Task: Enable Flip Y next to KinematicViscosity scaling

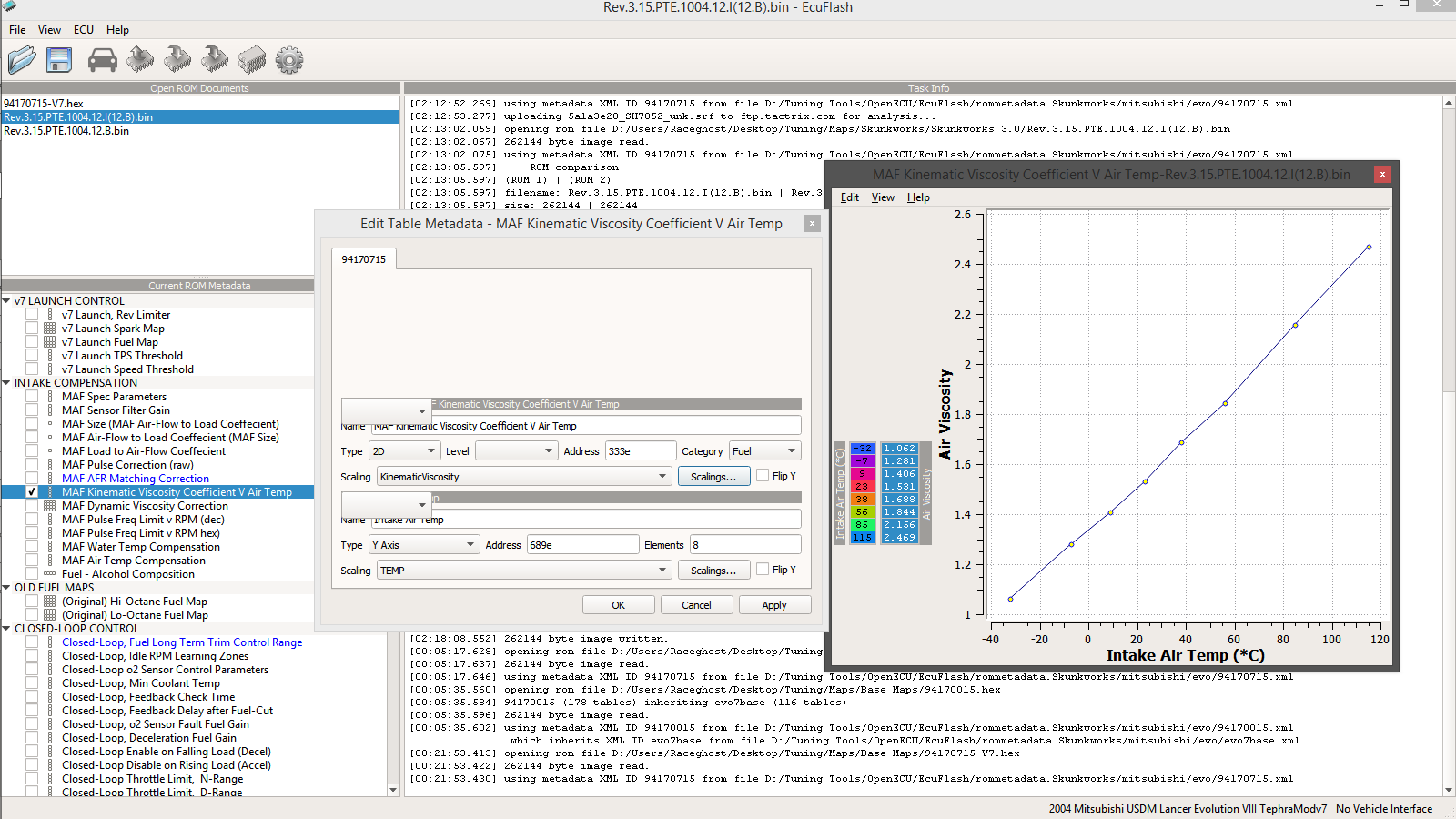Action: click(x=763, y=476)
